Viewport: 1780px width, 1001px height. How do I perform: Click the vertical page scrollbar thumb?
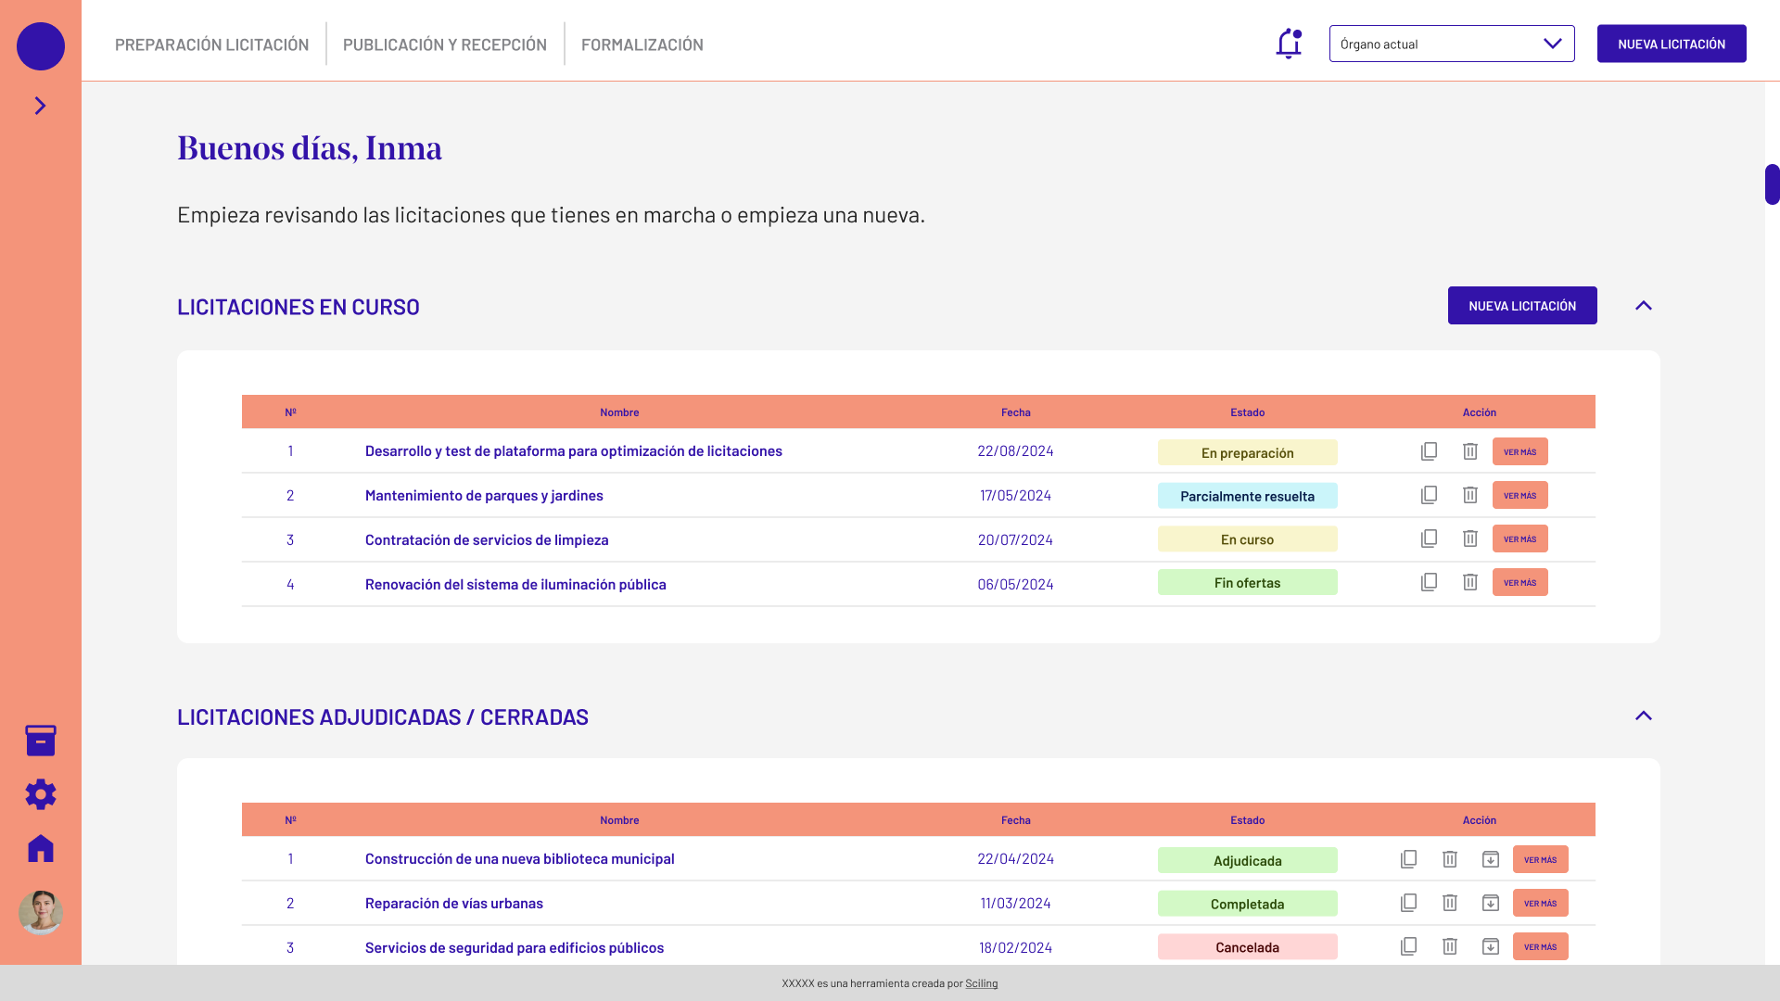[1772, 184]
